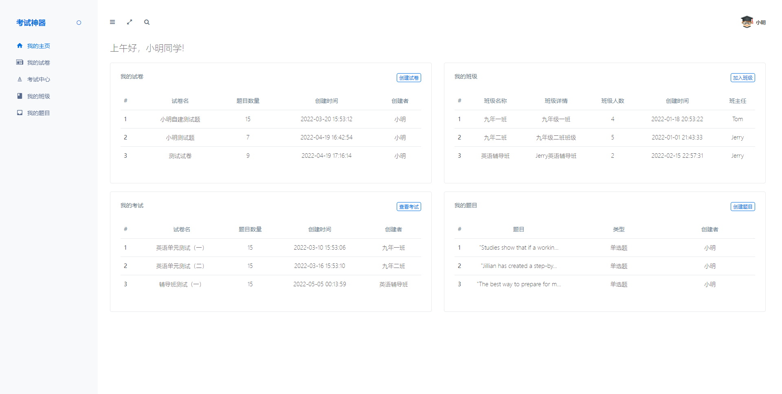Click the 我的题目 card title
Screen dimensions: 782x394
(466, 205)
